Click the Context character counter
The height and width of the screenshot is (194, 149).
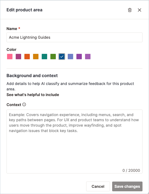[131, 170]
